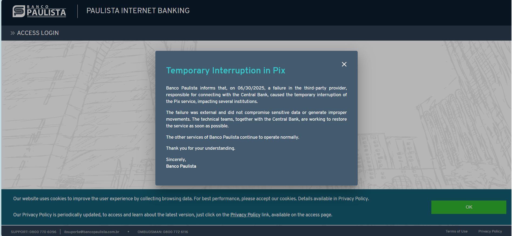This screenshot has width=512, height=236.
Task: Open Privacy Policy in the footer
Action: (x=490, y=231)
